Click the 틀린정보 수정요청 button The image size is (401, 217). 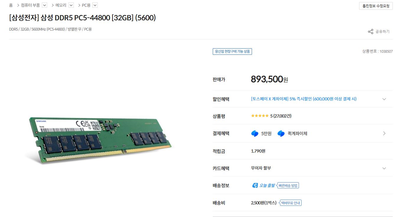(x=376, y=6)
